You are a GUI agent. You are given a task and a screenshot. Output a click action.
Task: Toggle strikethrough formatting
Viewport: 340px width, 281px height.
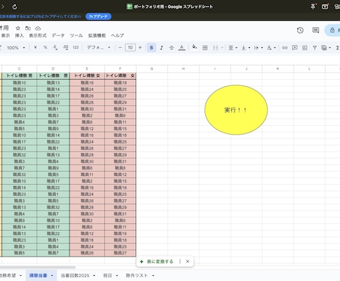click(171, 47)
